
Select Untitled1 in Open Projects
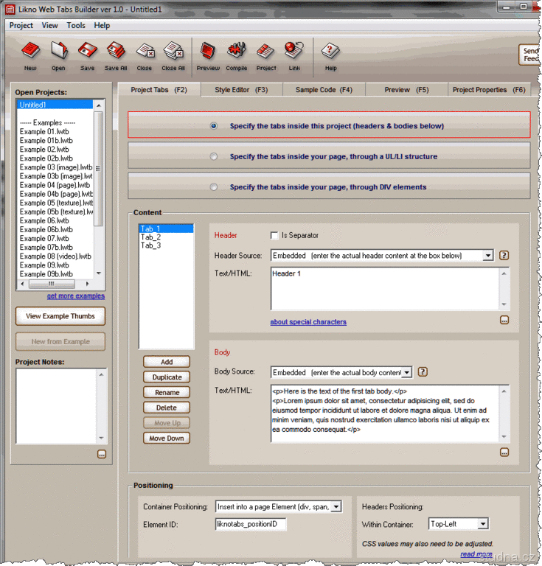point(55,105)
